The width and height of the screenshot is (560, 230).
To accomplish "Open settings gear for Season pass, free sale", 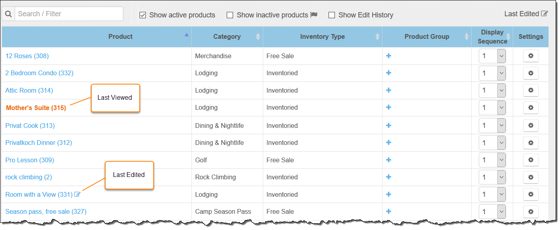I will [x=531, y=211].
